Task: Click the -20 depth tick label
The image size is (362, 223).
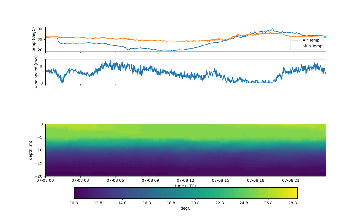Action: coord(40,176)
